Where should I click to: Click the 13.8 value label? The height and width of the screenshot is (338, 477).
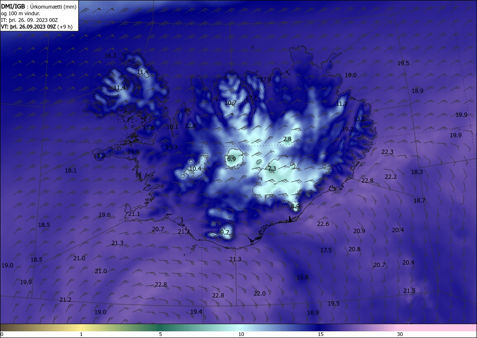point(148,128)
